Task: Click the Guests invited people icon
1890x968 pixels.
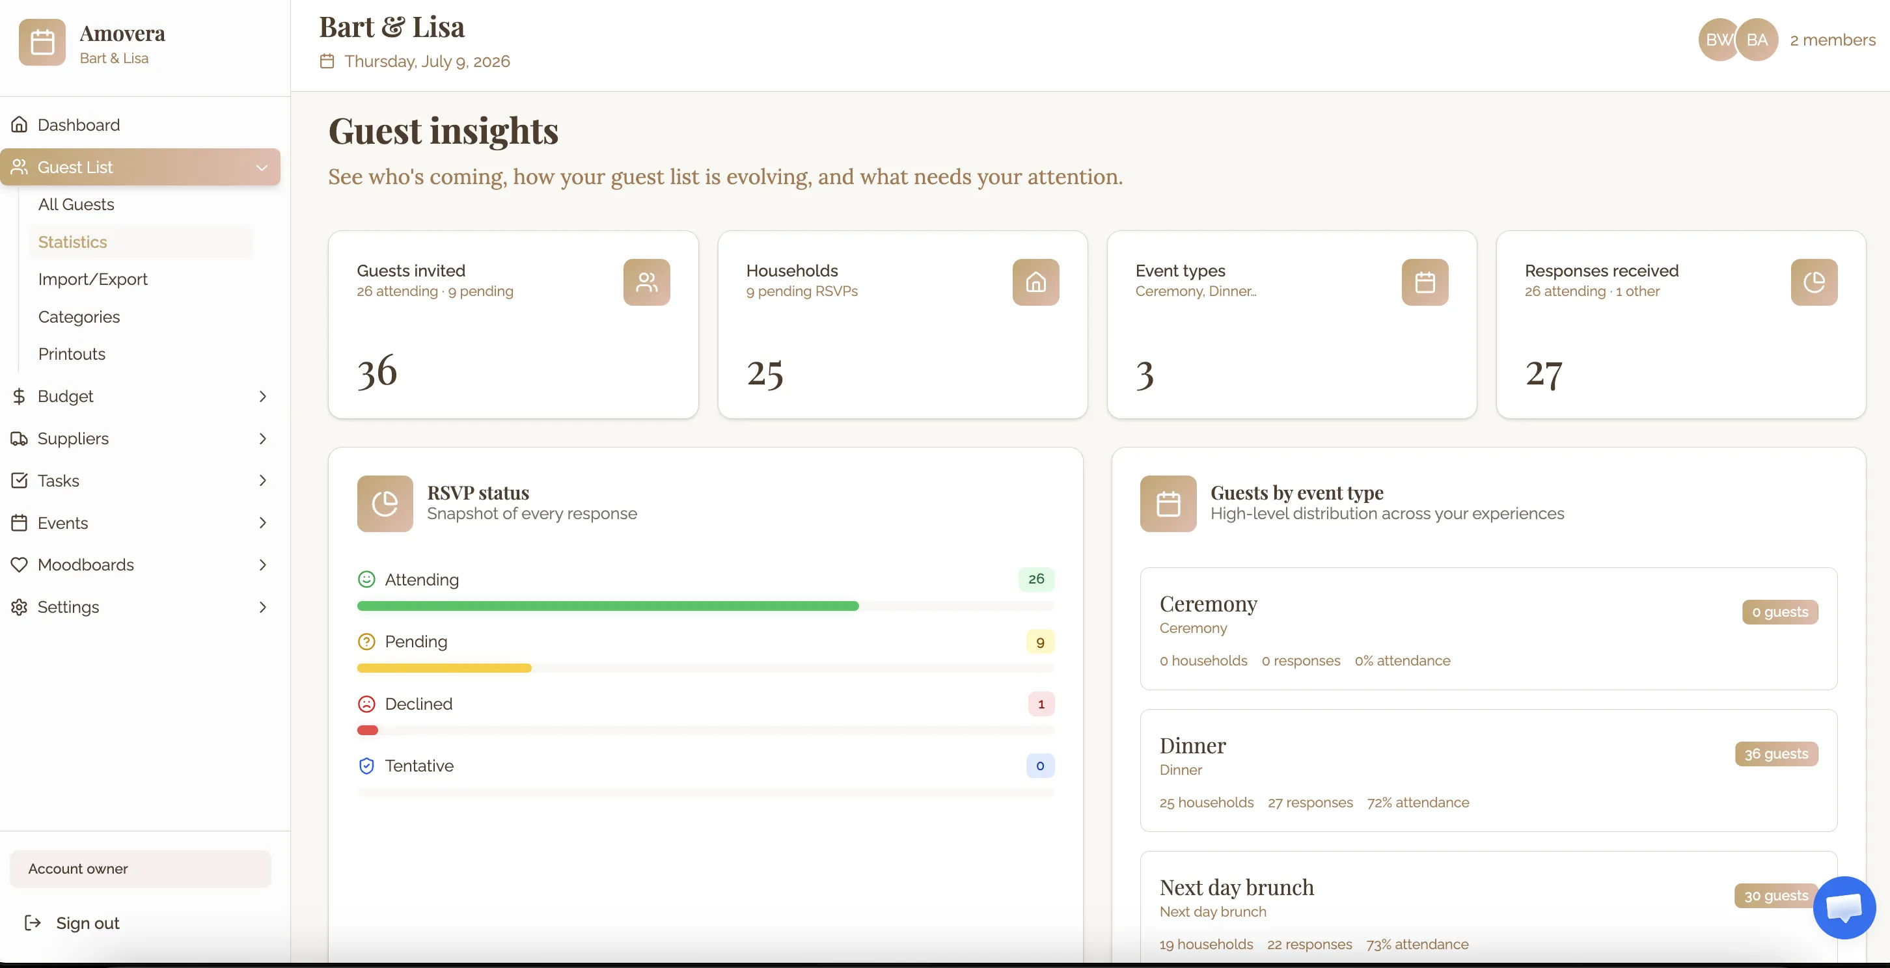Action: (x=646, y=282)
